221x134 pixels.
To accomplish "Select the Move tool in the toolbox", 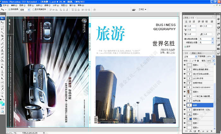I will click(2, 22).
